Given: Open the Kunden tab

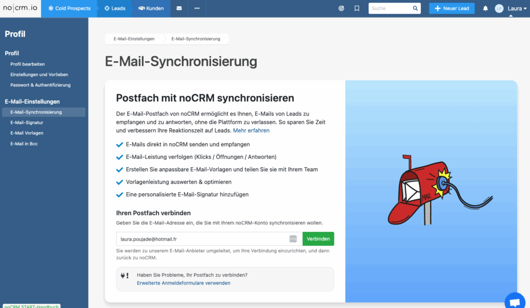Looking at the screenshot, I should tap(151, 8).
